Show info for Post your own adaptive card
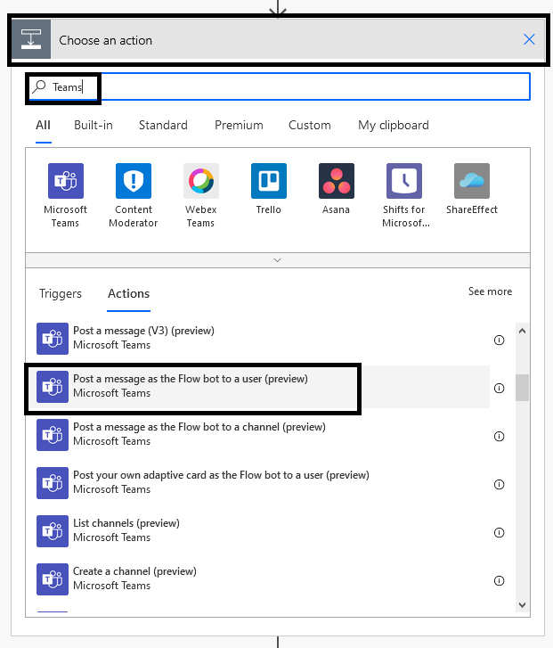 tap(500, 484)
